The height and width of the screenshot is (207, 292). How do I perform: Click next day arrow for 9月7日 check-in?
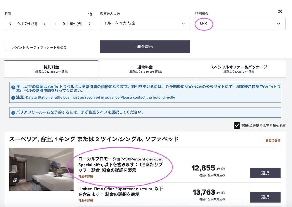[x=44, y=24]
